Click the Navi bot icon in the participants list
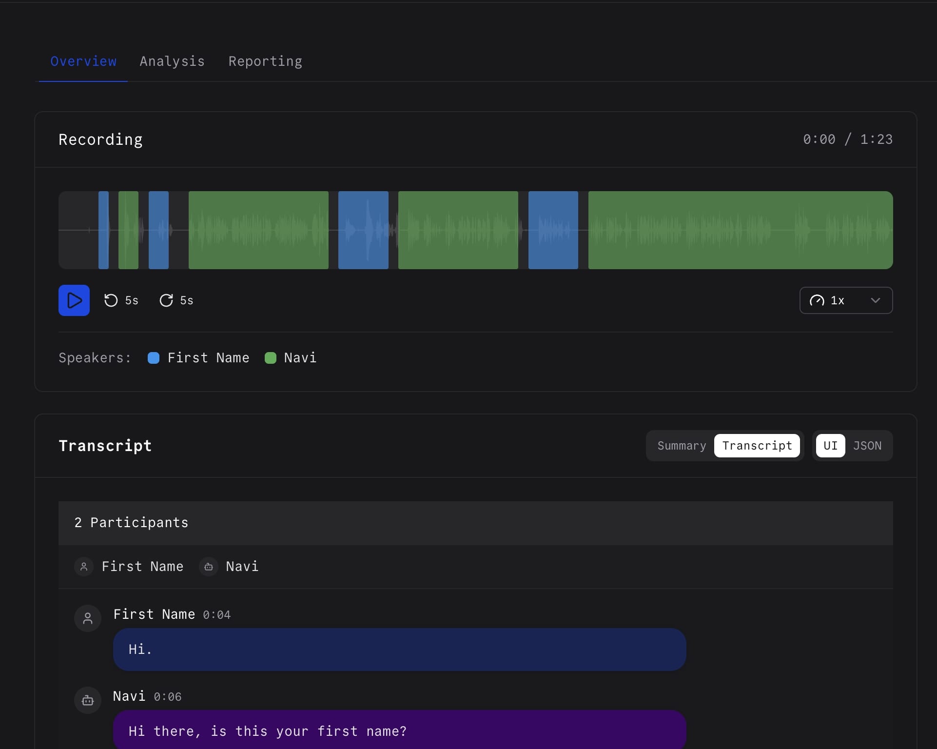Image resolution: width=937 pixels, height=749 pixels. click(x=208, y=567)
